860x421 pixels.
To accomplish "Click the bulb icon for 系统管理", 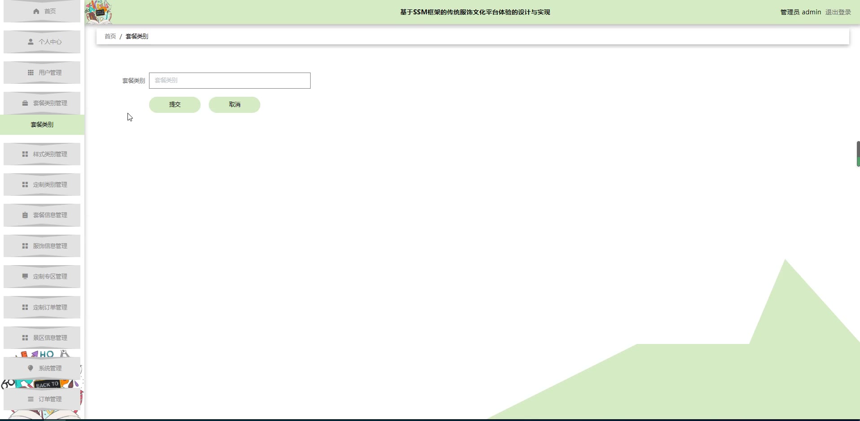I will [31, 368].
